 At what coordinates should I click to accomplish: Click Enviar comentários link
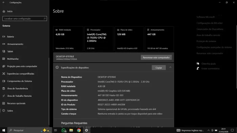[x=210, y=68]
